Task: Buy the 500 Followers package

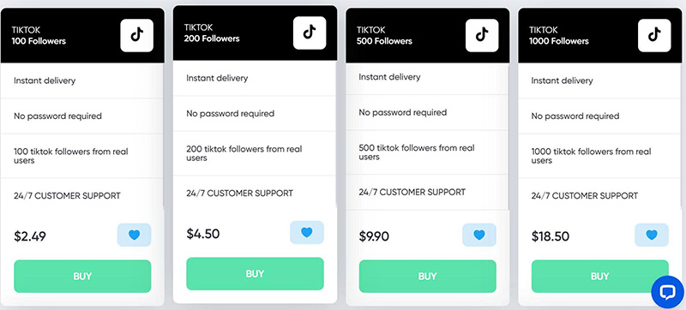Action: point(427,277)
